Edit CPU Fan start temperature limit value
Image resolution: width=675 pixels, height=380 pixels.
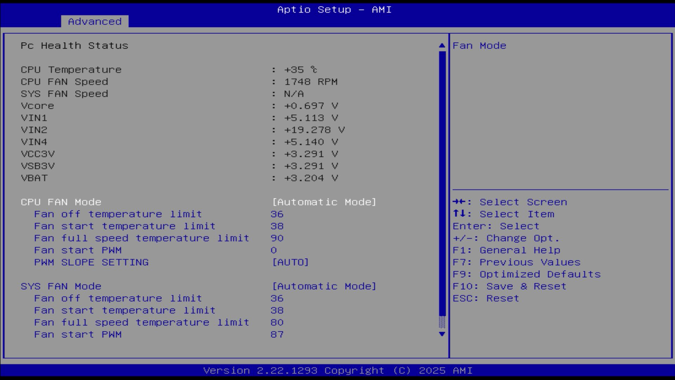pyautogui.click(x=277, y=226)
